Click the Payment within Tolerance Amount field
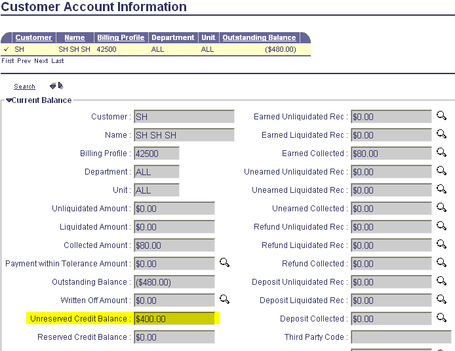455x351 pixels. pyautogui.click(x=174, y=264)
